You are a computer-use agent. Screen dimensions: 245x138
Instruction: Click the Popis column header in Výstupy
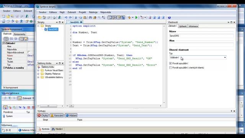pyautogui.click(x=80, y=120)
